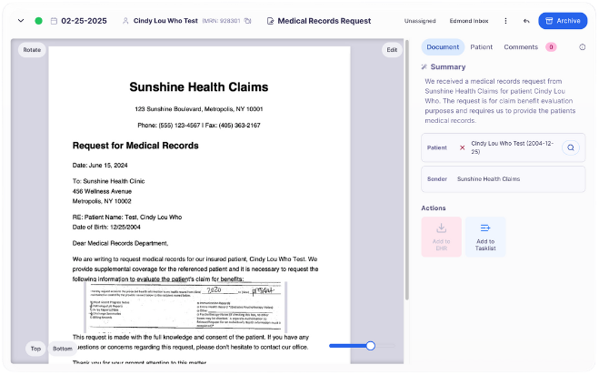Click the reply arrow icon

[526, 20]
